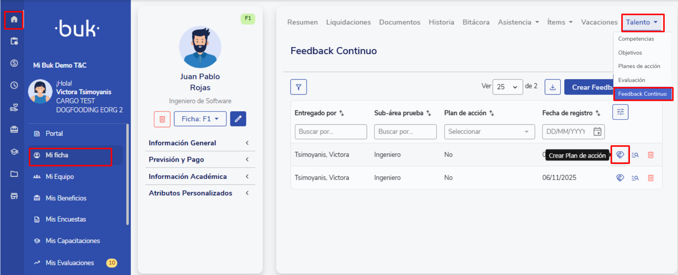Select Feedback Continuo in Talento menu
This screenshot has width=678, height=275.
click(642, 94)
